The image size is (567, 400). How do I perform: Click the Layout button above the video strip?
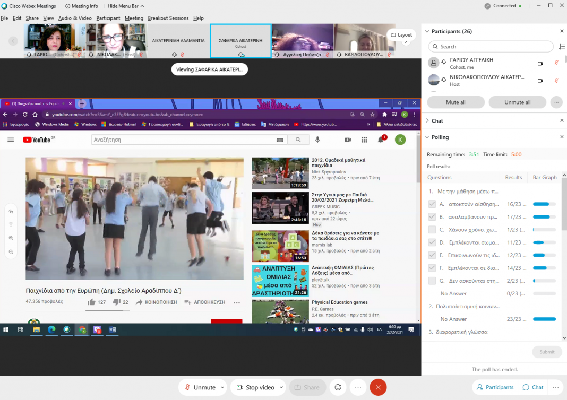[x=401, y=35]
